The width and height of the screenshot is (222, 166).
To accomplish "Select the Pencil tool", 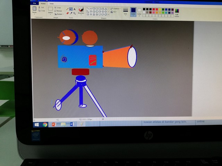I will [x=67, y=9].
